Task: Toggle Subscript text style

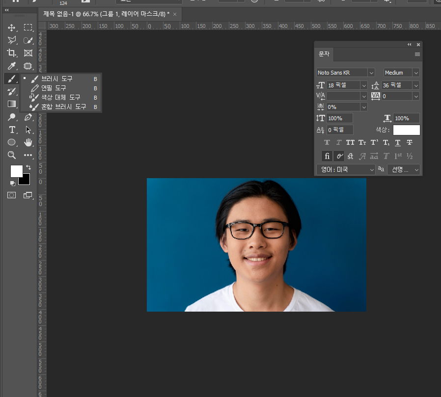Action: [x=386, y=143]
